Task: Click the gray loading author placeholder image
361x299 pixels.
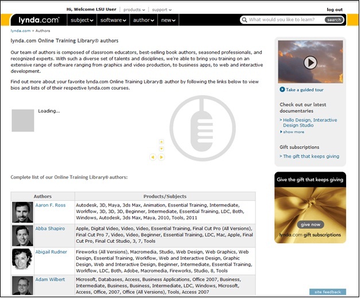Action: pyautogui.click(x=23, y=121)
